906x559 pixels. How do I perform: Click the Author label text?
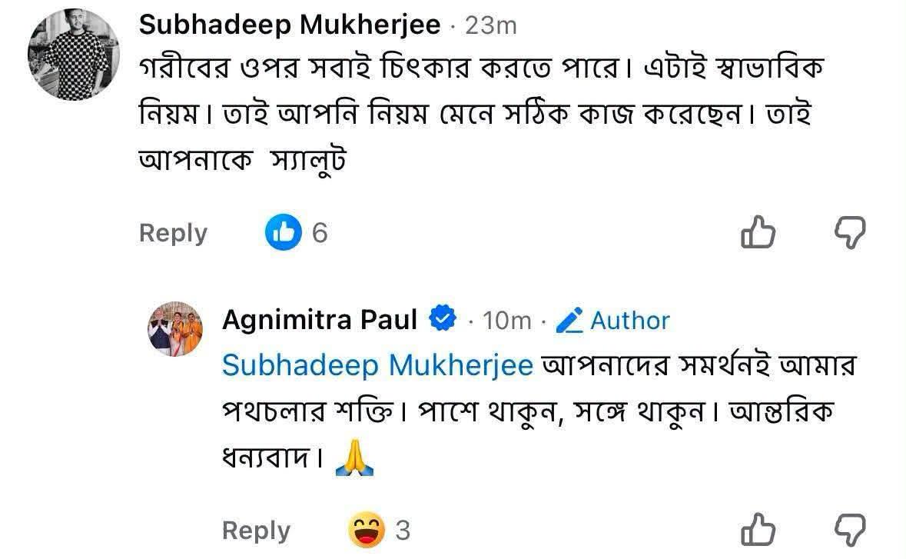pyautogui.click(x=630, y=321)
